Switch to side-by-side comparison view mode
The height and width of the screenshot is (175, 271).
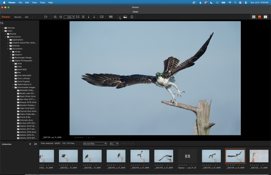(x=265, y=17)
